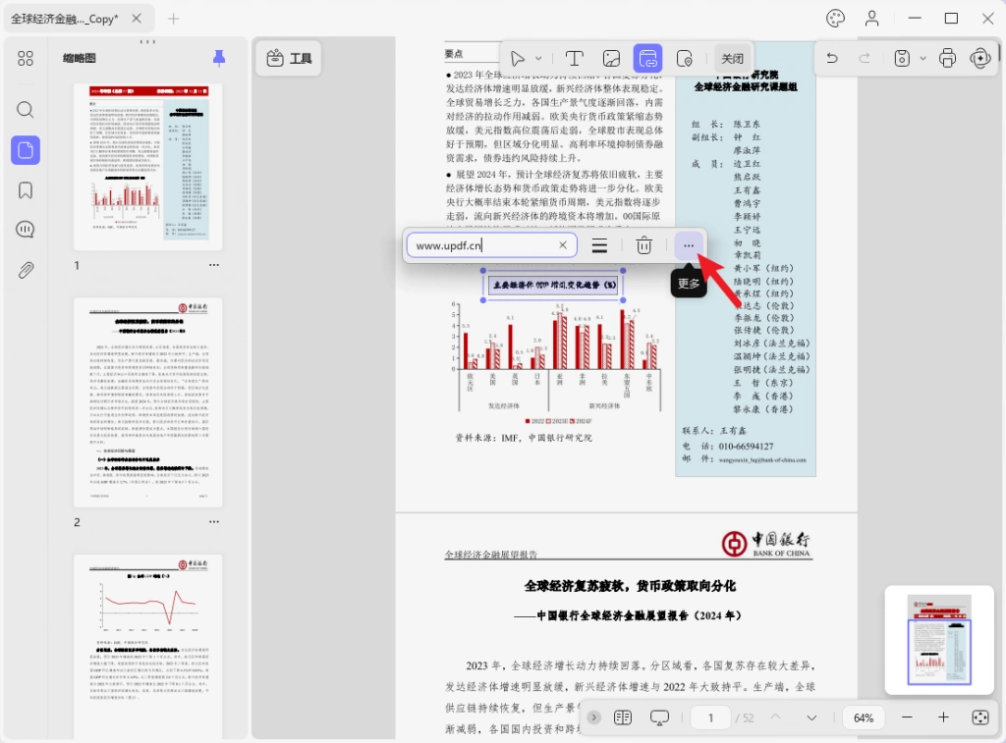Toggle the pin on the thumbnail panel
1006x743 pixels.
click(x=219, y=58)
